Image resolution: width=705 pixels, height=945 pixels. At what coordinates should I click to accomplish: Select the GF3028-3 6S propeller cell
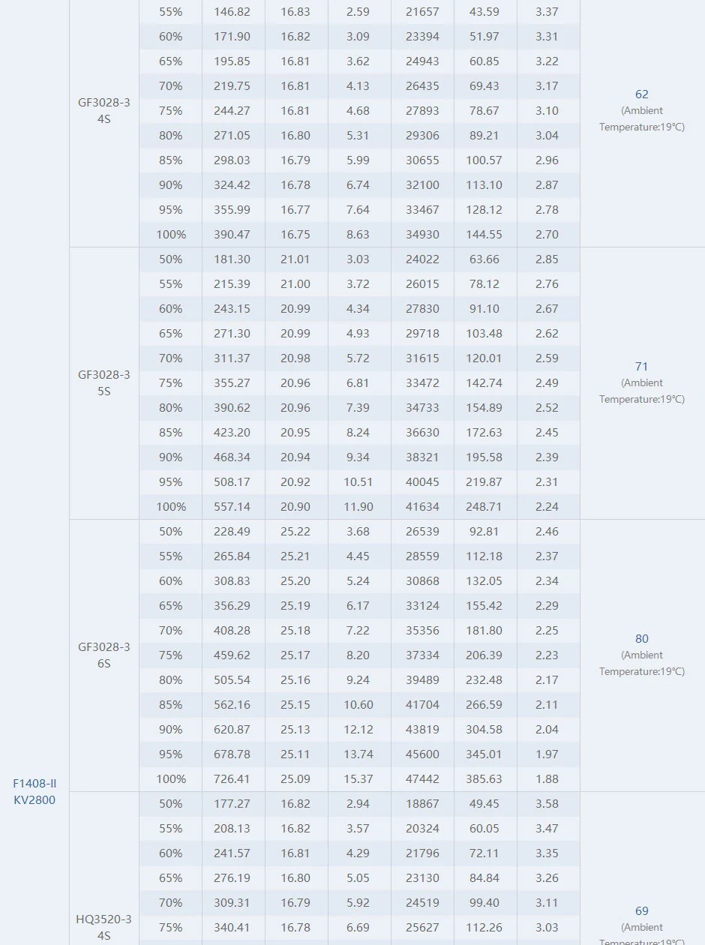[x=103, y=655]
